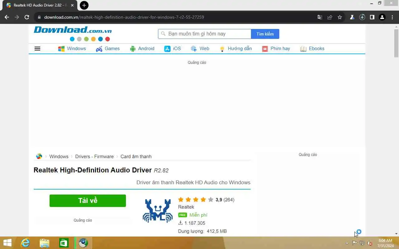This screenshot has width=399, height=249.
Task: Close the Realtek HD Audio Driver tab
Action: pyautogui.click(x=72, y=5)
